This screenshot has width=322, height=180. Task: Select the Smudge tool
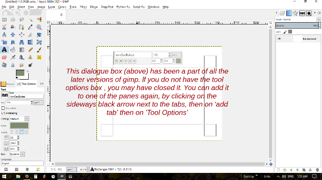click(22, 65)
